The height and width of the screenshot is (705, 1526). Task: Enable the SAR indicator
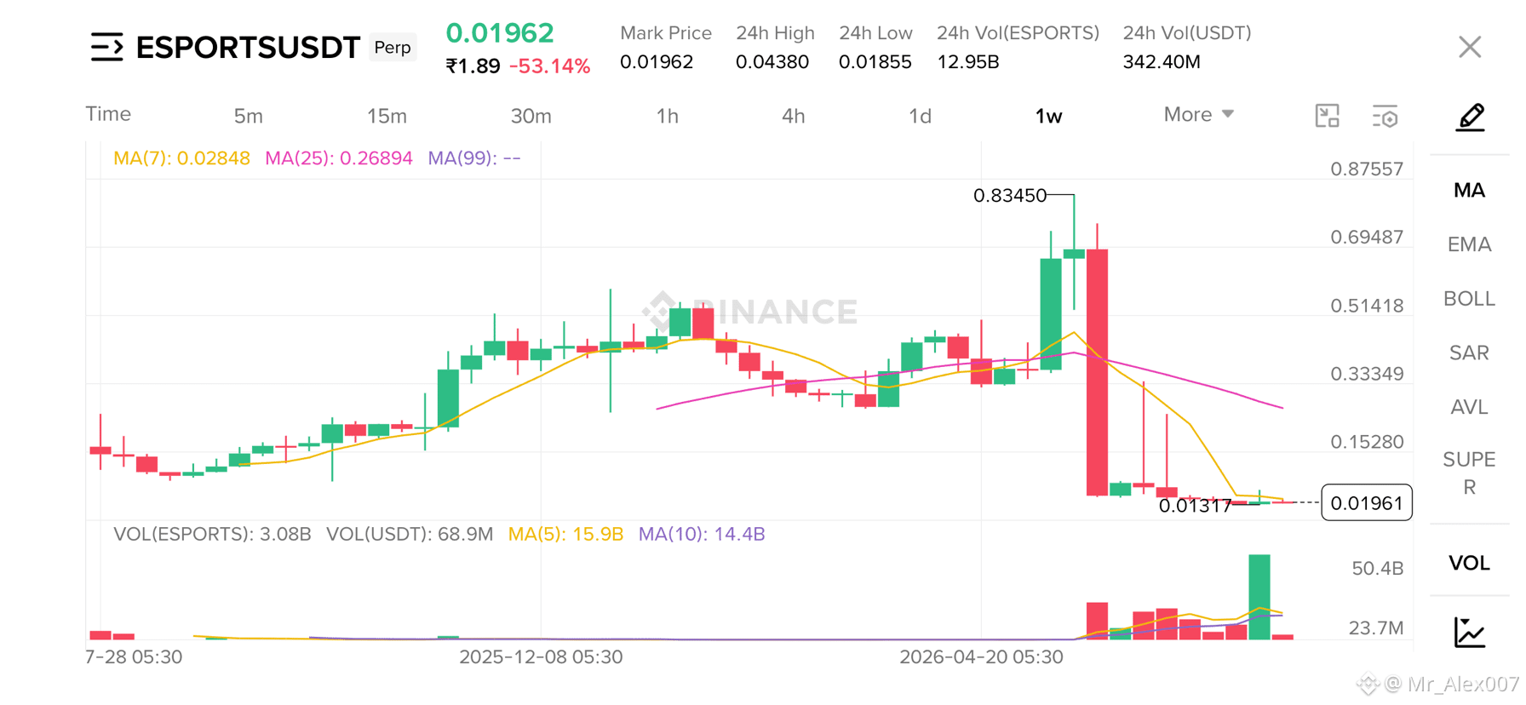1469,352
